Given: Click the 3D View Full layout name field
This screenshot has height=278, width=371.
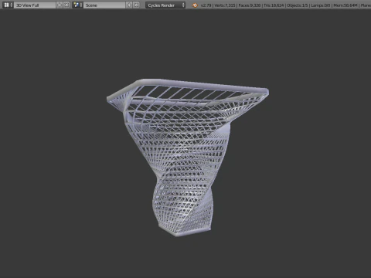Looking at the screenshot, I should pyautogui.click(x=35, y=5).
